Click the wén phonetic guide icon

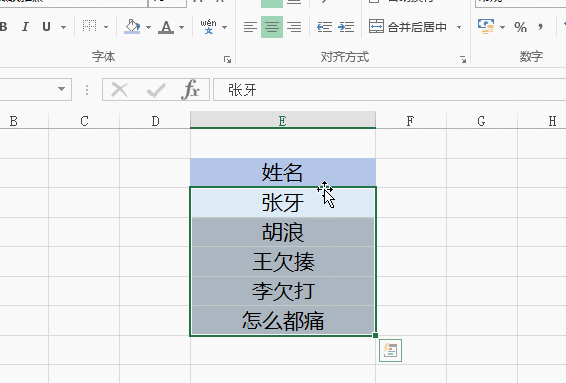click(x=208, y=27)
